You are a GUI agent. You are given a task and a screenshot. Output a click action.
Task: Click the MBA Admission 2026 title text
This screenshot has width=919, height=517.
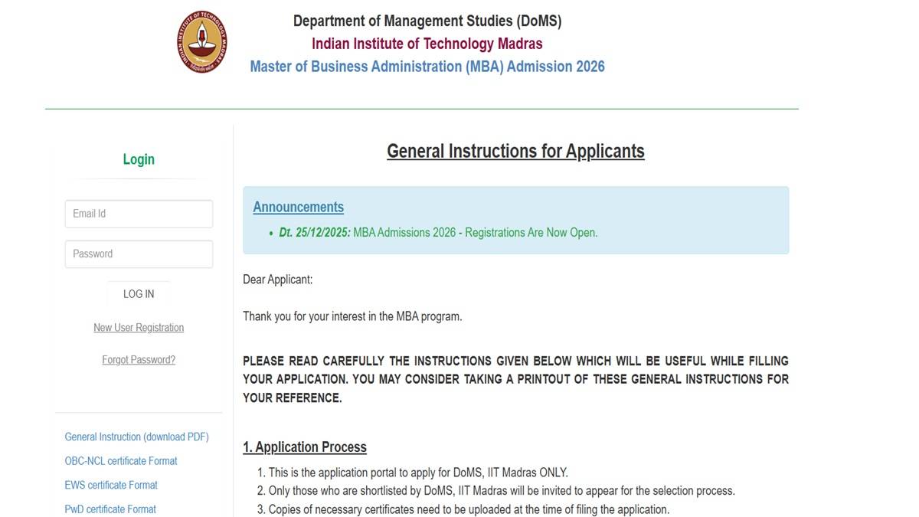[x=427, y=67]
